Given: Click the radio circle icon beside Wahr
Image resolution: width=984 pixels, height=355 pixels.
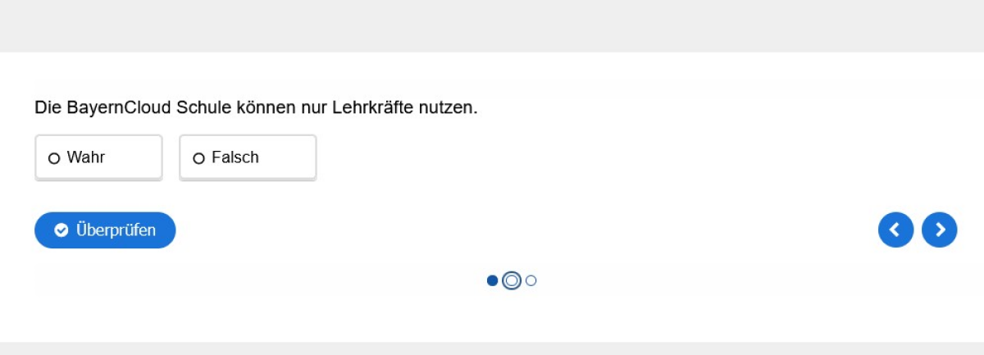Looking at the screenshot, I should pos(54,158).
